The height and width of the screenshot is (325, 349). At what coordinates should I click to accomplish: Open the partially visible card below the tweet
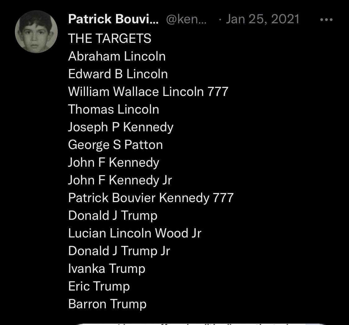click(x=199, y=323)
